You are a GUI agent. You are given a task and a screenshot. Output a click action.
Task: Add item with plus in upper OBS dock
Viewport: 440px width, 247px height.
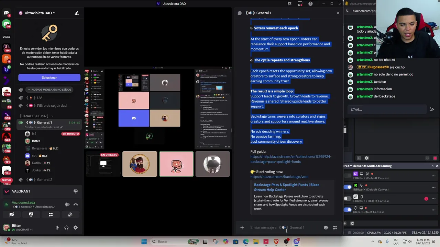359,158
